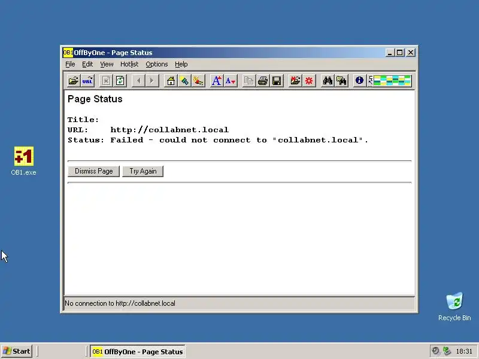Open the Edit menu
Image resolution: width=479 pixels, height=359 pixels.
coord(87,64)
